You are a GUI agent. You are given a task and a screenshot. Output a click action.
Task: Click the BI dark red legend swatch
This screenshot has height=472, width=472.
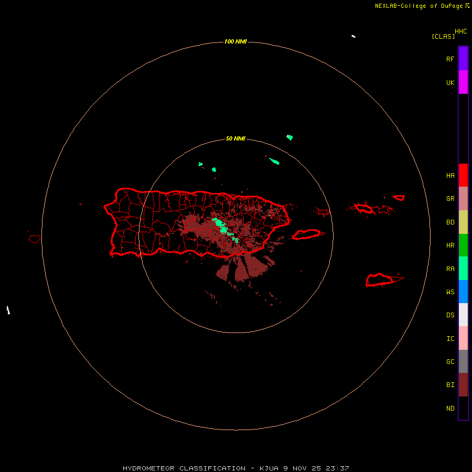(x=463, y=385)
